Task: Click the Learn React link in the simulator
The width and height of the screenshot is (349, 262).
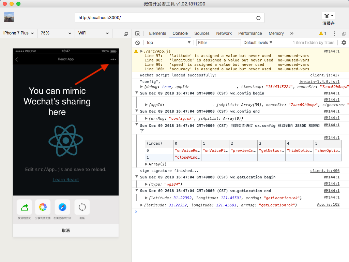Action: 65,179
